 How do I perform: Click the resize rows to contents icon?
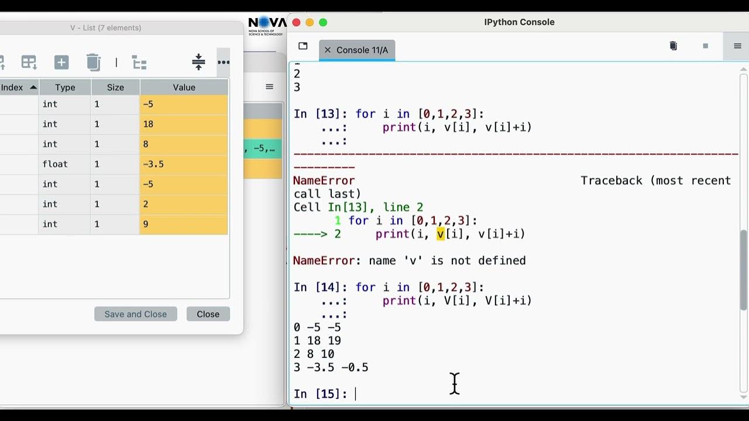(x=198, y=62)
